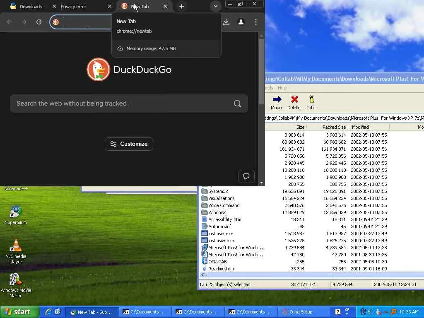The image size is (424, 318).
Task: Click the taskbar clock showing 10:33 AM
Action: coord(409,312)
